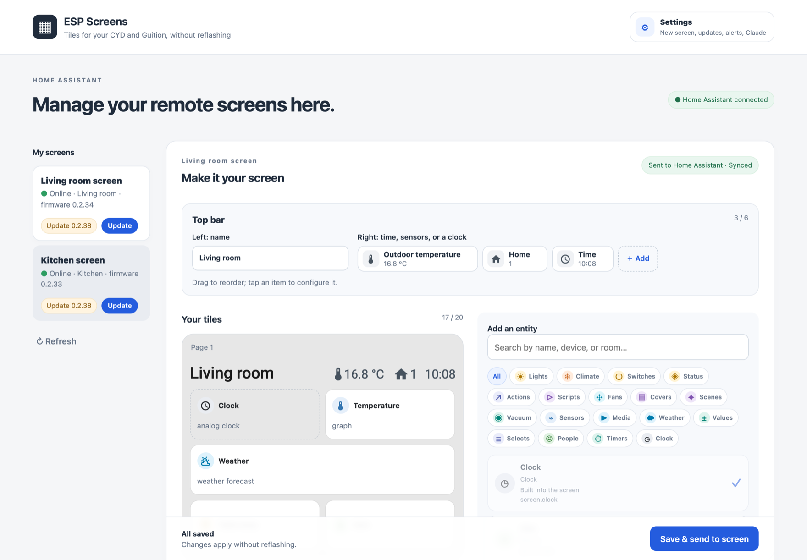Select the Clock entity result row
Image resolution: width=807 pixels, height=560 pixels.
[618, 483]
